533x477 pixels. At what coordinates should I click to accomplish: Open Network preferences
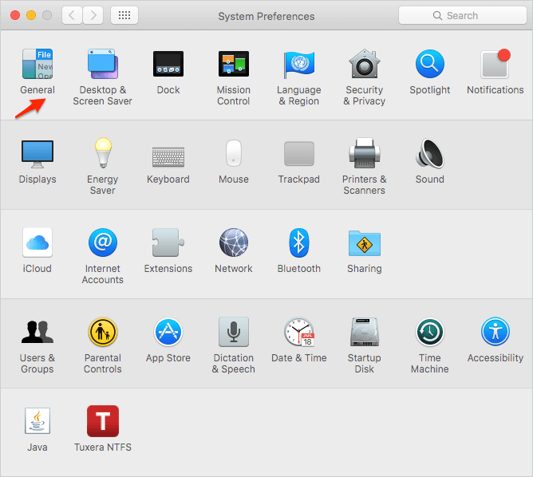point(234,242)
